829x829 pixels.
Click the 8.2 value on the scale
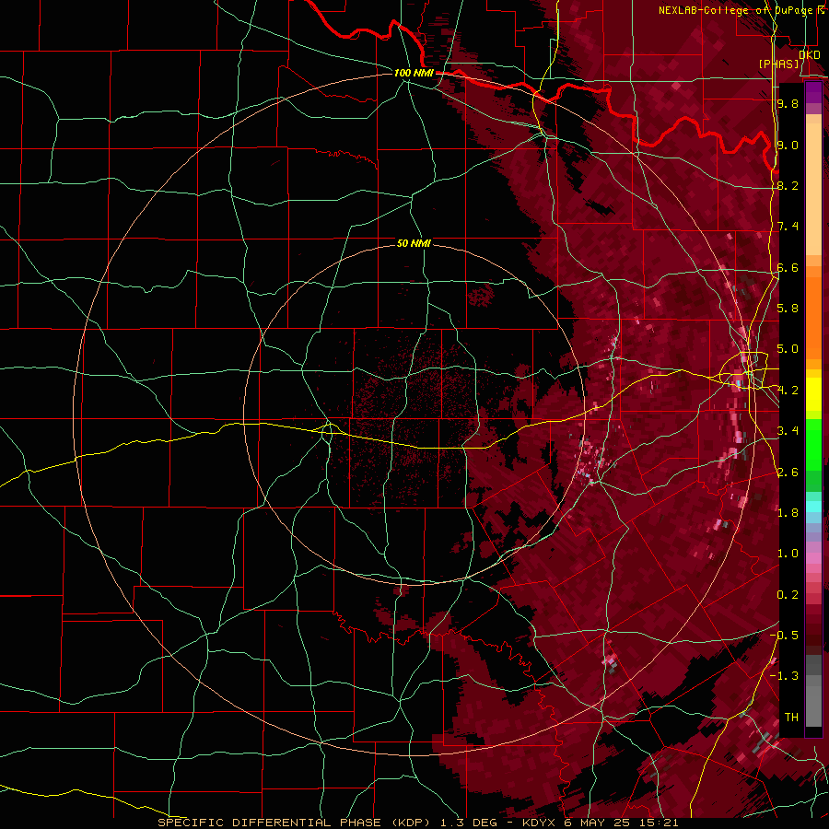coord(788,185)
